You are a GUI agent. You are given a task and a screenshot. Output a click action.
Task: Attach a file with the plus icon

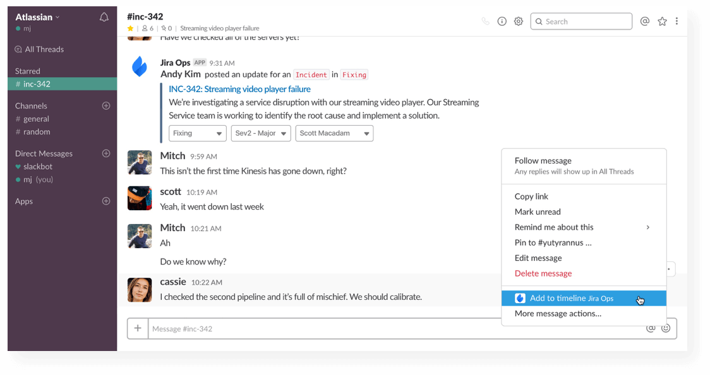coord(138,328)
